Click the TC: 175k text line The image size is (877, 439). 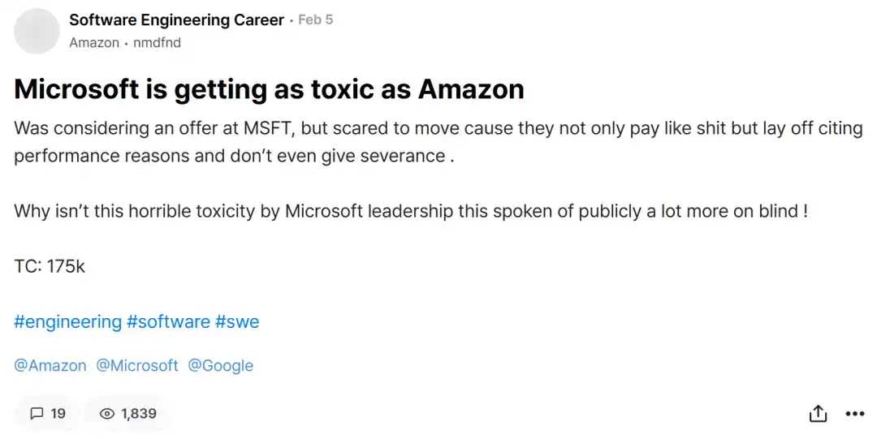click(x=50, y=267)
